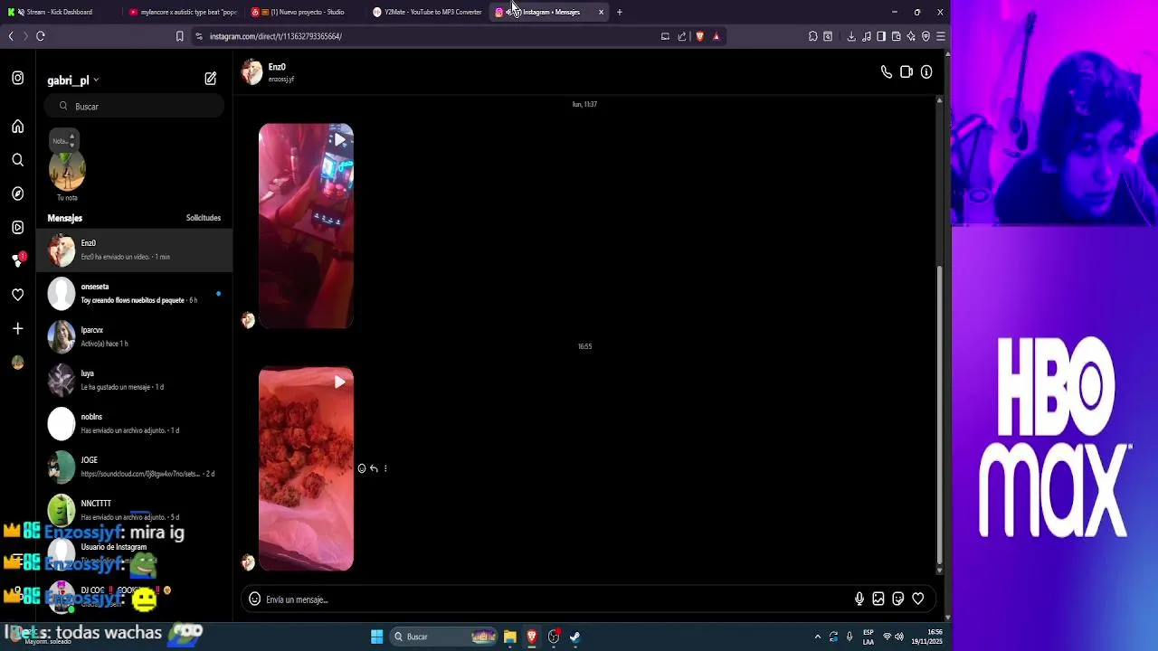Open the Explore compass icon

coord(17,193)
